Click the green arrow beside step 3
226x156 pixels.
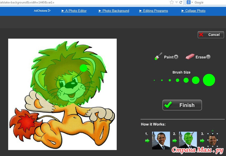coord(202,141)
